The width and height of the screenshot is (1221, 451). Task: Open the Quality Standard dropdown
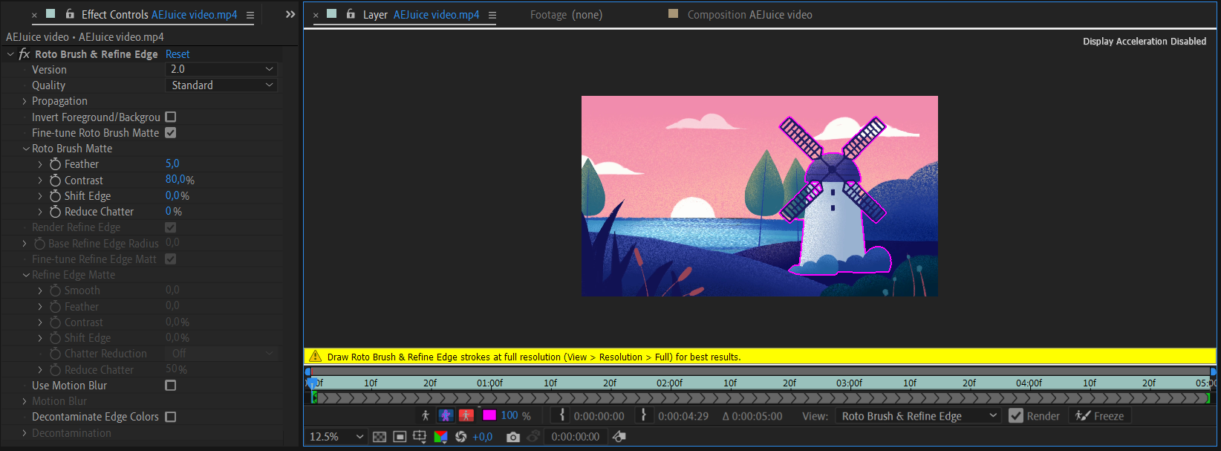coord(221,85)
